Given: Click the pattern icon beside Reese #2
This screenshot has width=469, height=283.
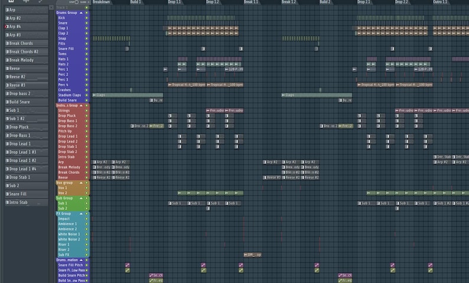Looking at the screenshot, I should pyautogui.click(x=7, y=77).
